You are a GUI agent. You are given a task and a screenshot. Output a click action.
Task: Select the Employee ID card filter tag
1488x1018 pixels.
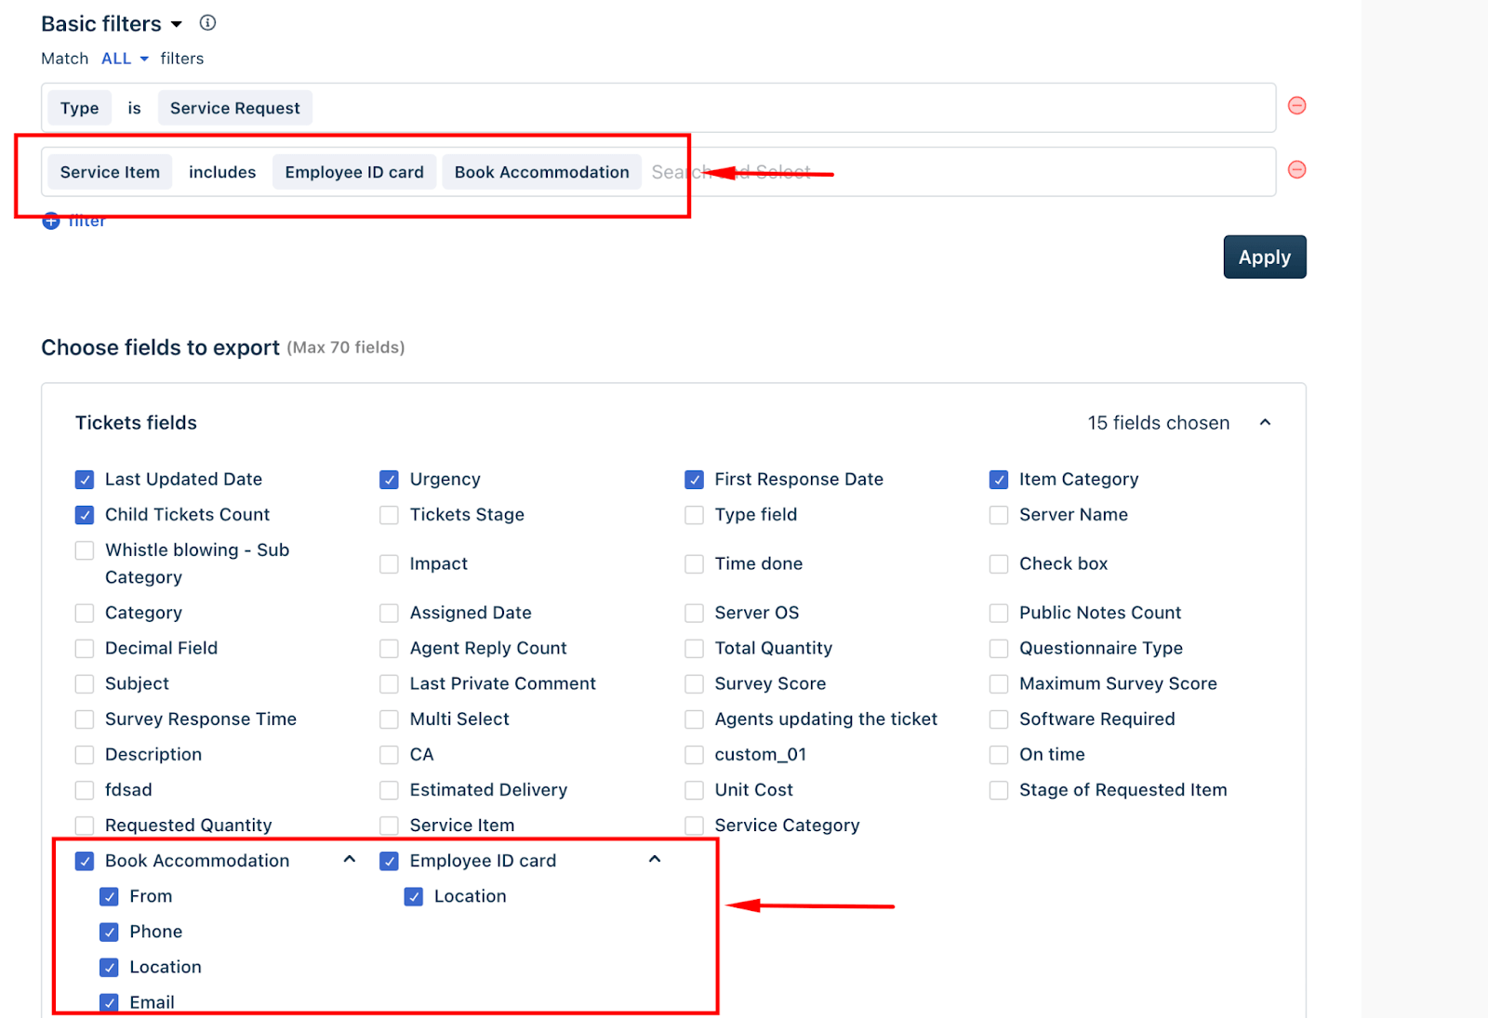[x=354, y=172]
